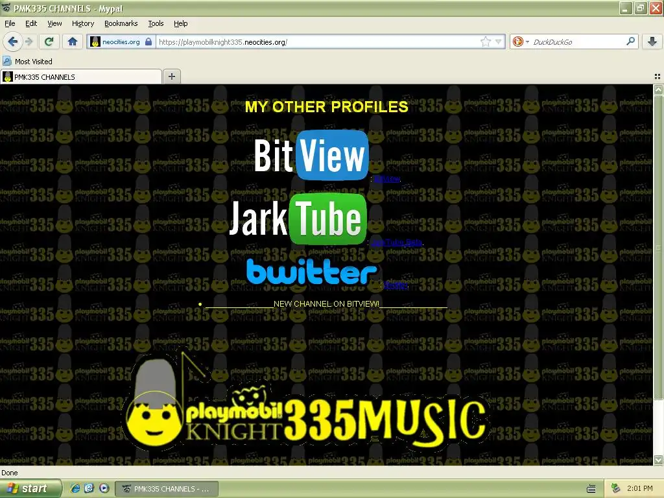Click the Most Visited bookmarks folder
The image size is (664, 498).
pyautogui.click(x=28, y=62)
